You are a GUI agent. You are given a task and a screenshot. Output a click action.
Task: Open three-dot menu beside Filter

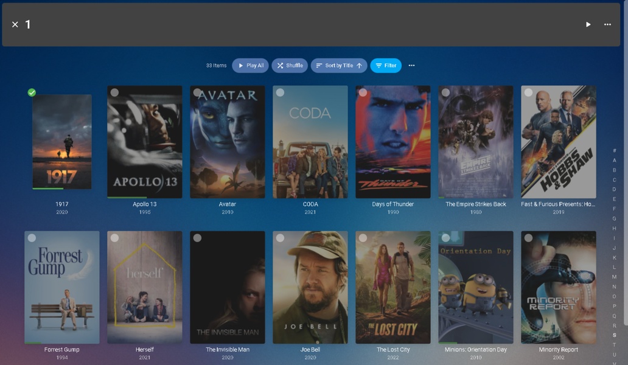coord(412,66)
